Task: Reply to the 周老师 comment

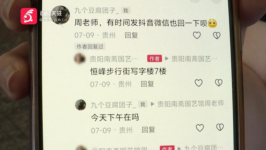Action: click(x=131, y=35)
